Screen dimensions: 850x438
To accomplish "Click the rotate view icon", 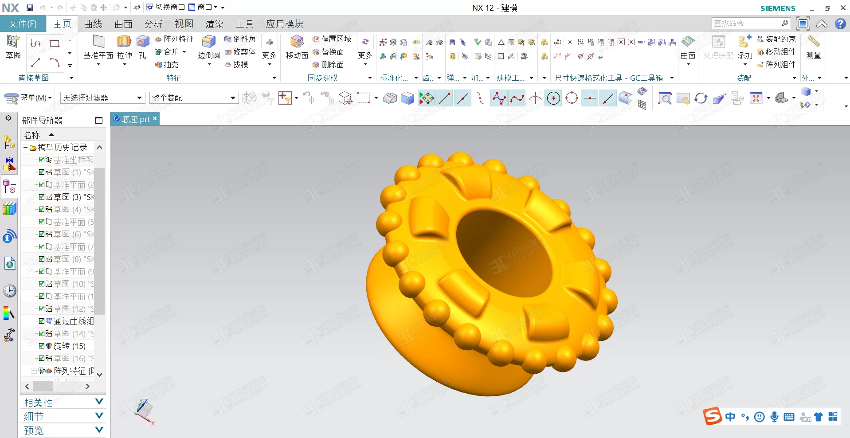I will [x=701, y=98].
